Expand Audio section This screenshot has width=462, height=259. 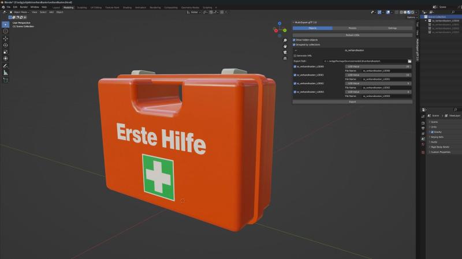click(x=434, y=142)
